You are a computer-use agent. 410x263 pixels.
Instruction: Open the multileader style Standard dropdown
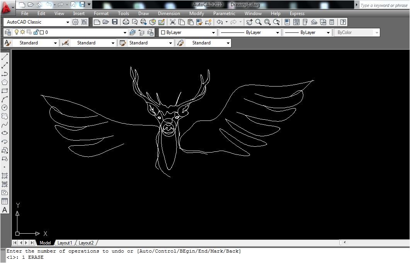tap(228, 43)
